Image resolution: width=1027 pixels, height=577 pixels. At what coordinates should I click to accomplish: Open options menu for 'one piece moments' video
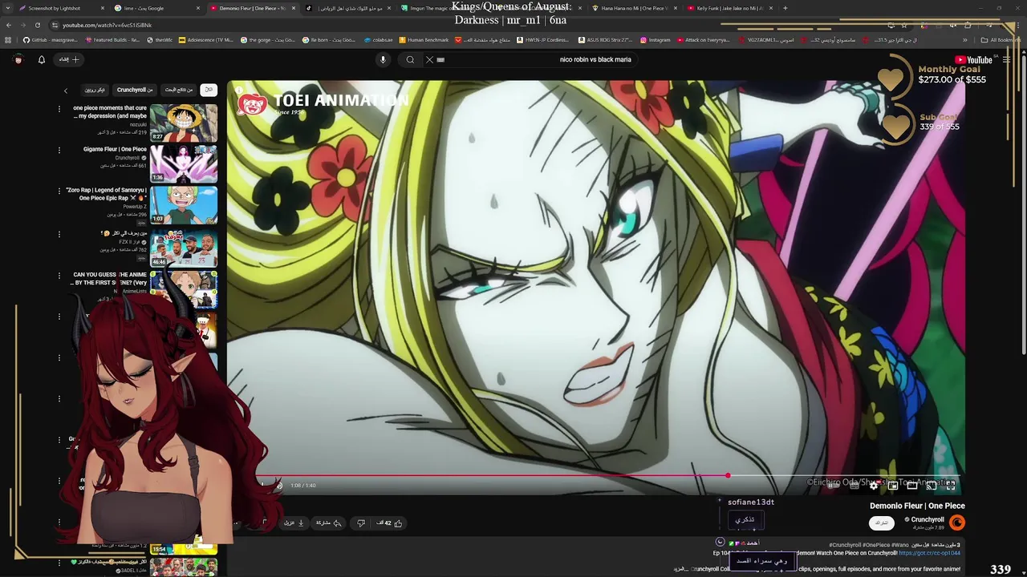point(59,108)
